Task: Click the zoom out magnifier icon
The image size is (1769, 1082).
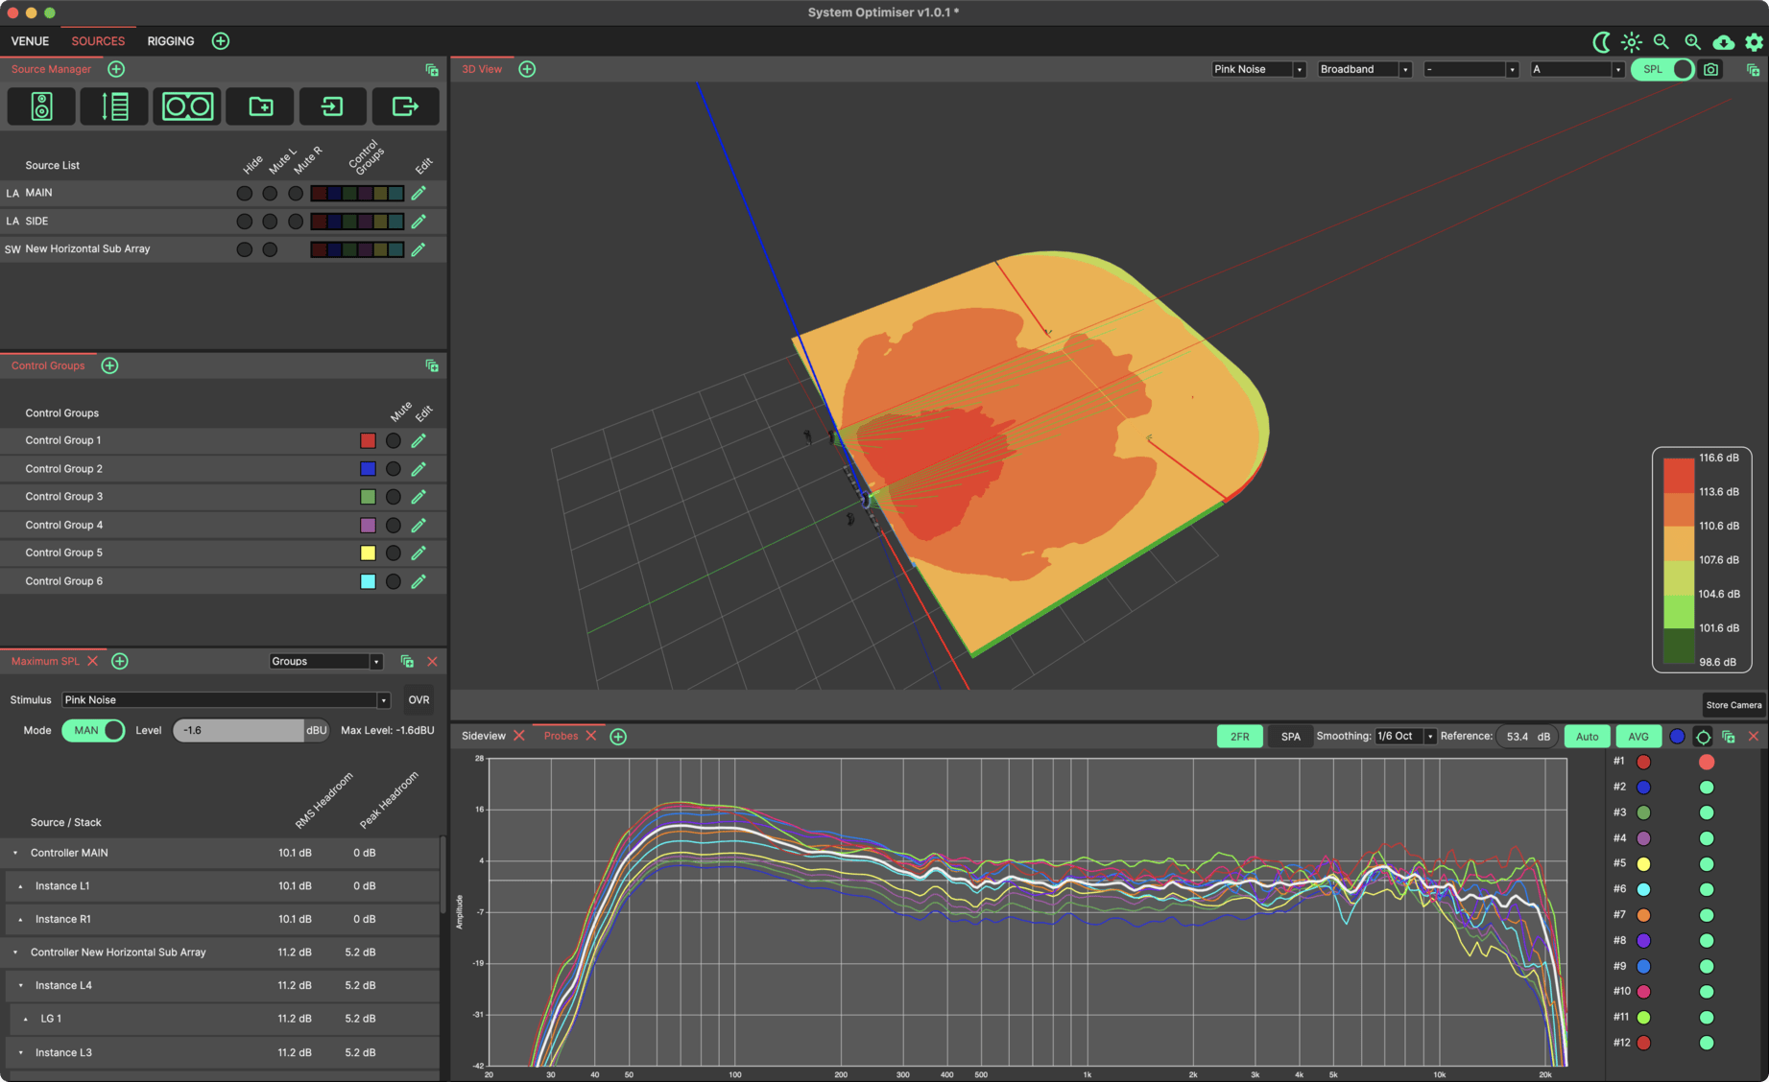Action: click(1661, 41)
